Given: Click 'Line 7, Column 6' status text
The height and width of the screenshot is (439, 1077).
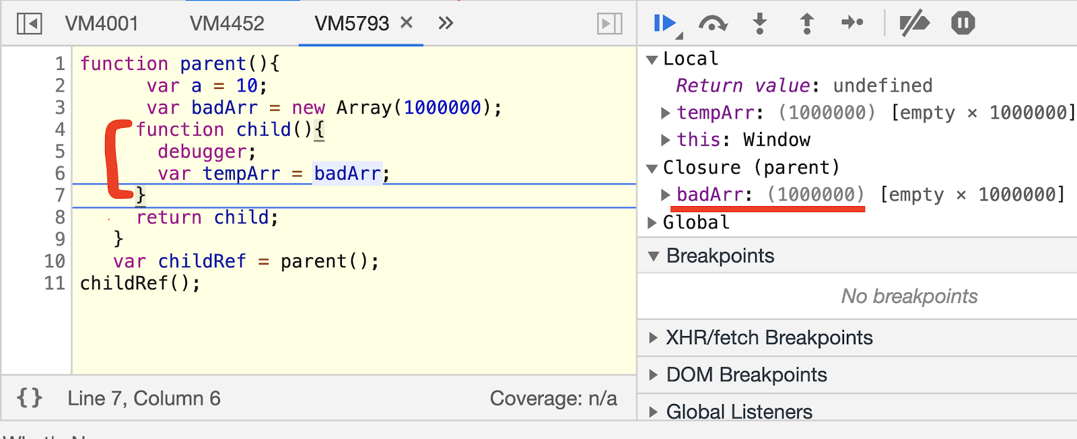Looking at the screenshot, I should [144, 399].
